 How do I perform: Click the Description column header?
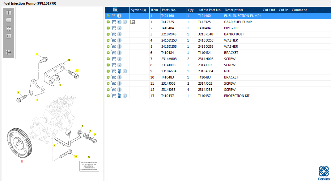click(242, 10)
